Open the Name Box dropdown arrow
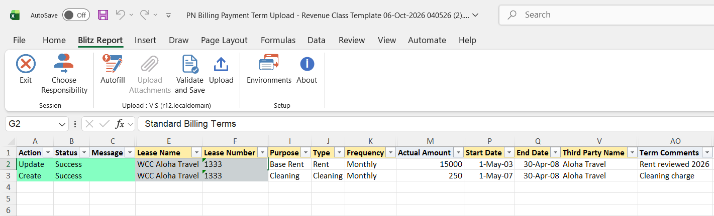 (63, 124)
